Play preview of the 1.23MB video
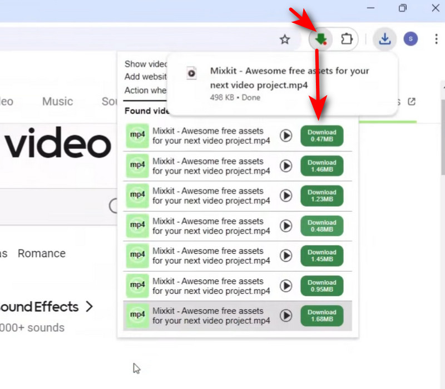 click(286, 196)
